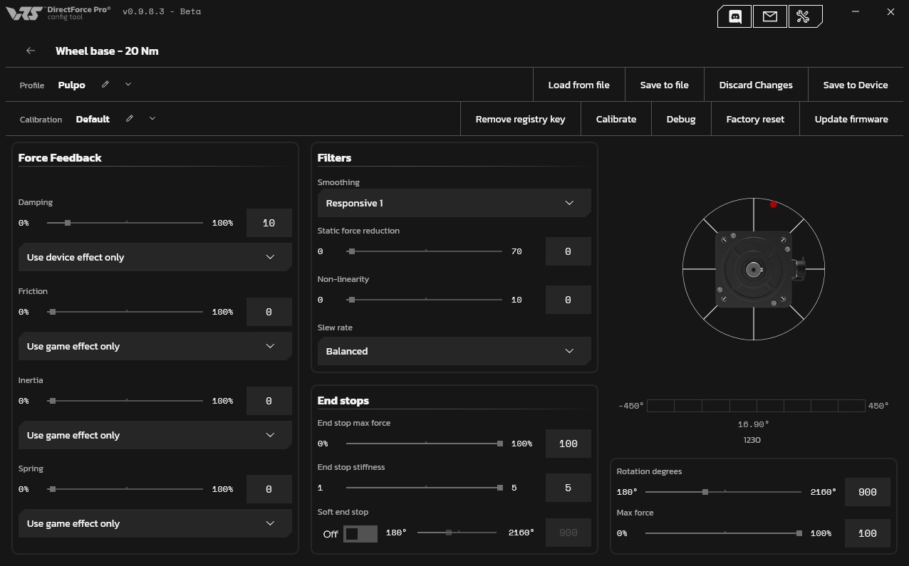Minimize the config tool window
The height and width of the screenshot is (566, 909).
[x=856, y=12]
